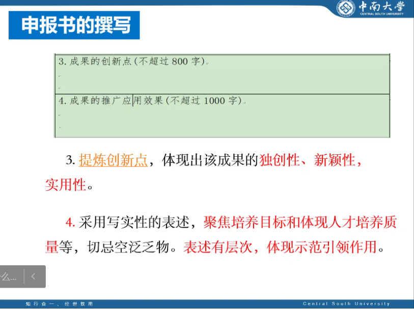The image size is (414, 309).
Task: Click the 申报书的撰写 title banner
Action: [x=75, y=25]
